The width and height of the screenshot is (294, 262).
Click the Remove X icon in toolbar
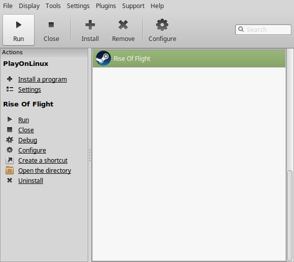tap(123, 25)
